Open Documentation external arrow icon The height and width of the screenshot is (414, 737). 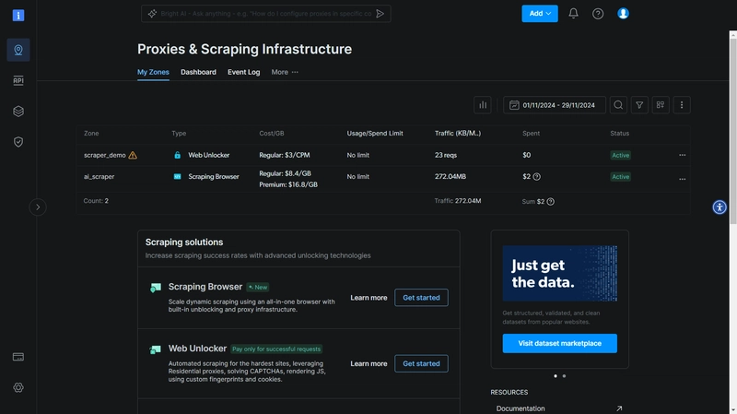619,408
